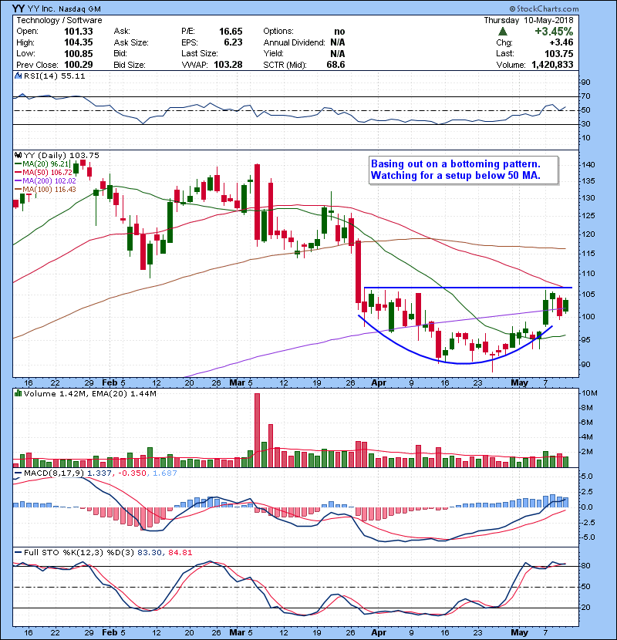The height and width of the screenshot is (640, 617).
Task: Click the MACD legend line marker
Action: pos(18,473)
